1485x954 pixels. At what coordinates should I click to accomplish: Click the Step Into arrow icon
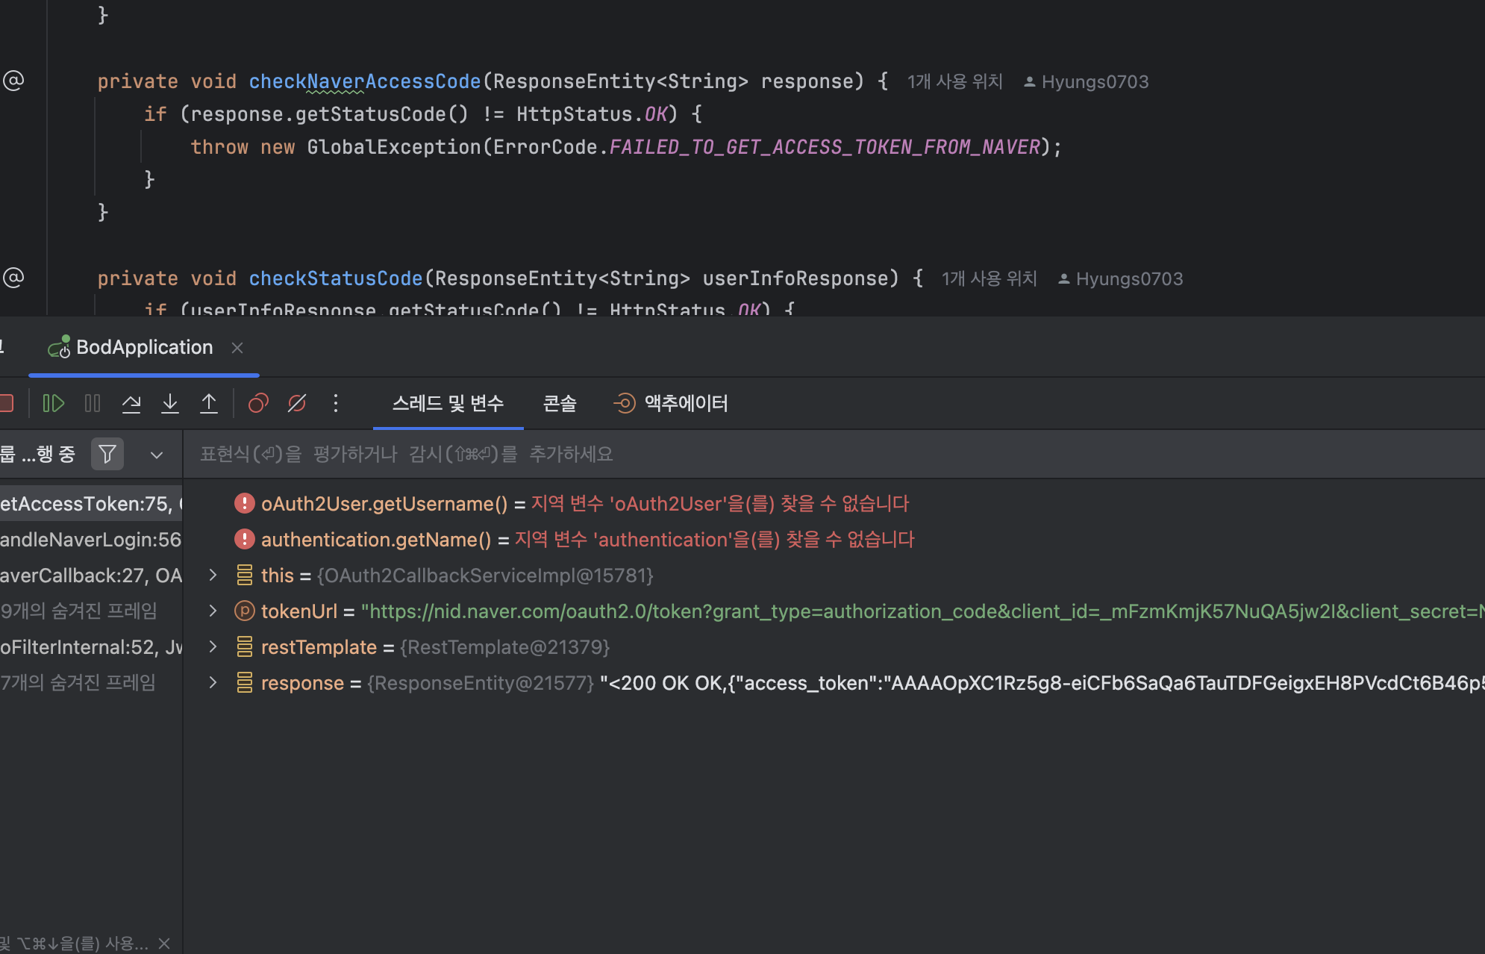tap(170, 404)
